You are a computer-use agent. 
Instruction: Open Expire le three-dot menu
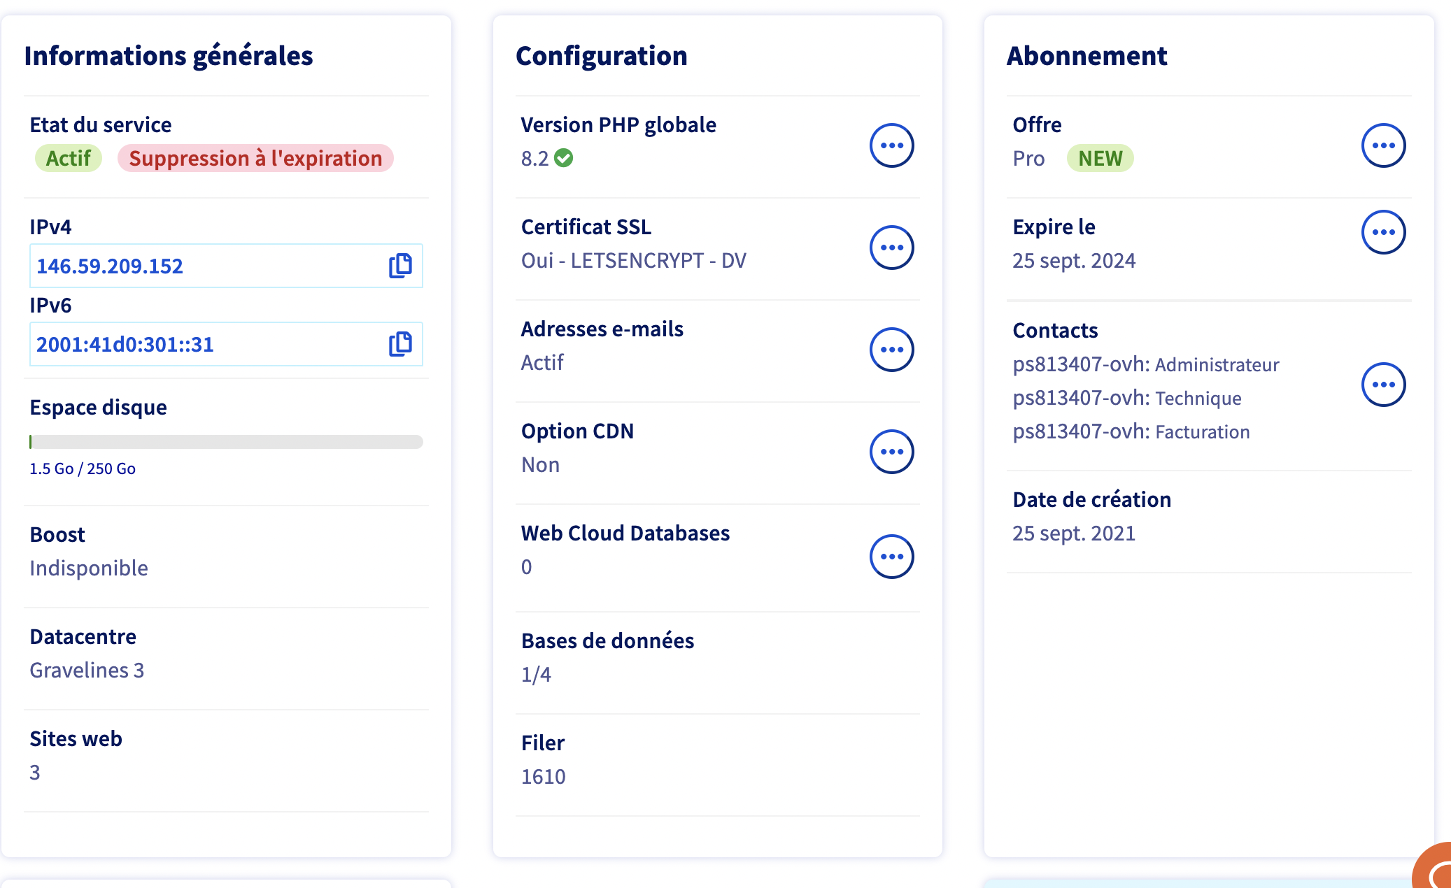click(1383, 232)
